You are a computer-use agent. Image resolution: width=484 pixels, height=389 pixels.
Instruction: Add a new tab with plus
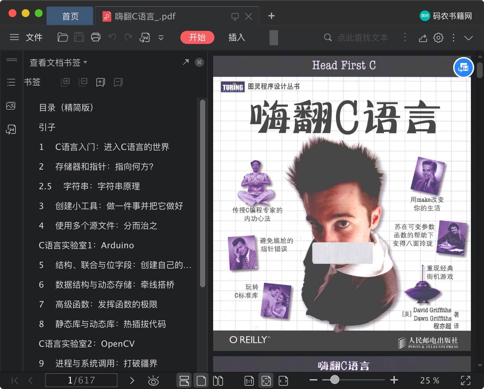272,16
